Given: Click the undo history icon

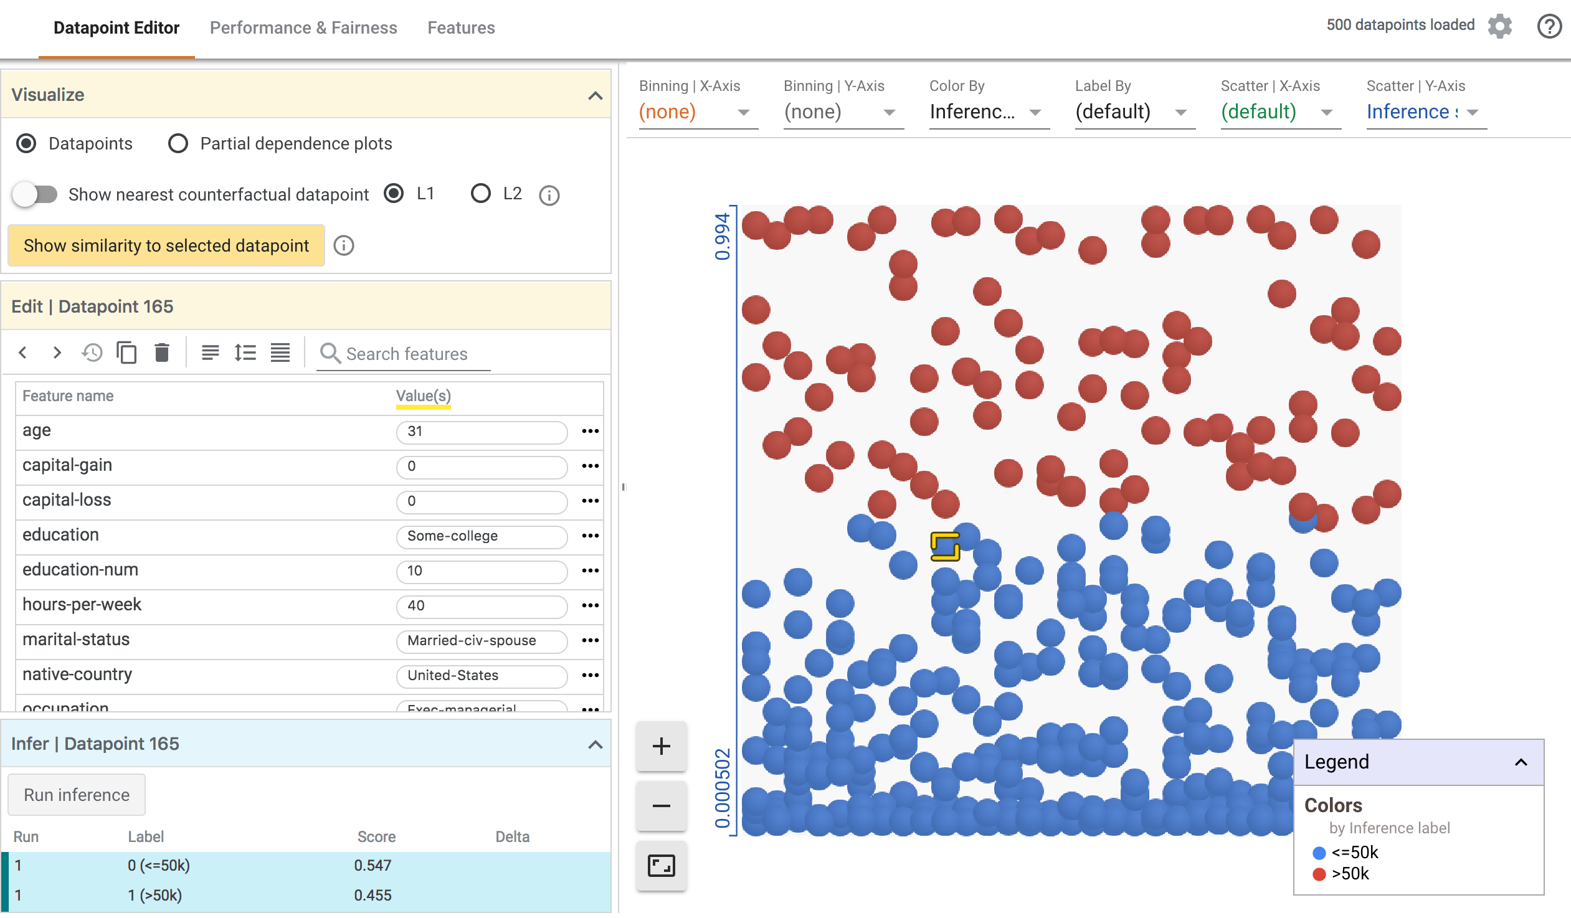Looking at the screenshot, I should pos(93,353).
